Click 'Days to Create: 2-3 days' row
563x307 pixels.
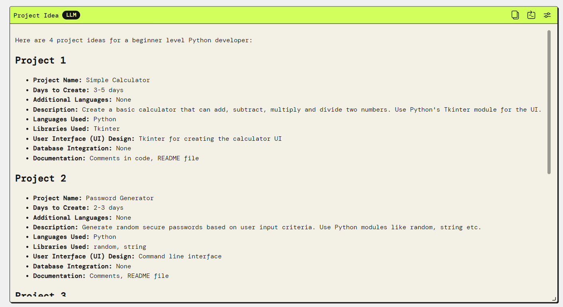point(78,208)
